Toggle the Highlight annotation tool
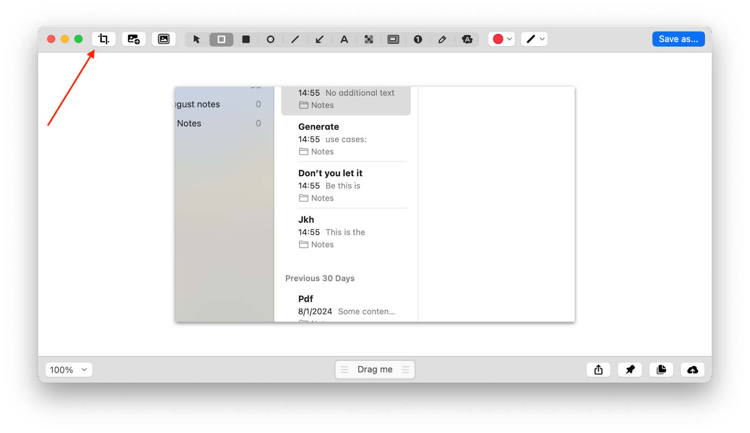The width and height of the screenshot is (750, 433). tap(467, 39)
